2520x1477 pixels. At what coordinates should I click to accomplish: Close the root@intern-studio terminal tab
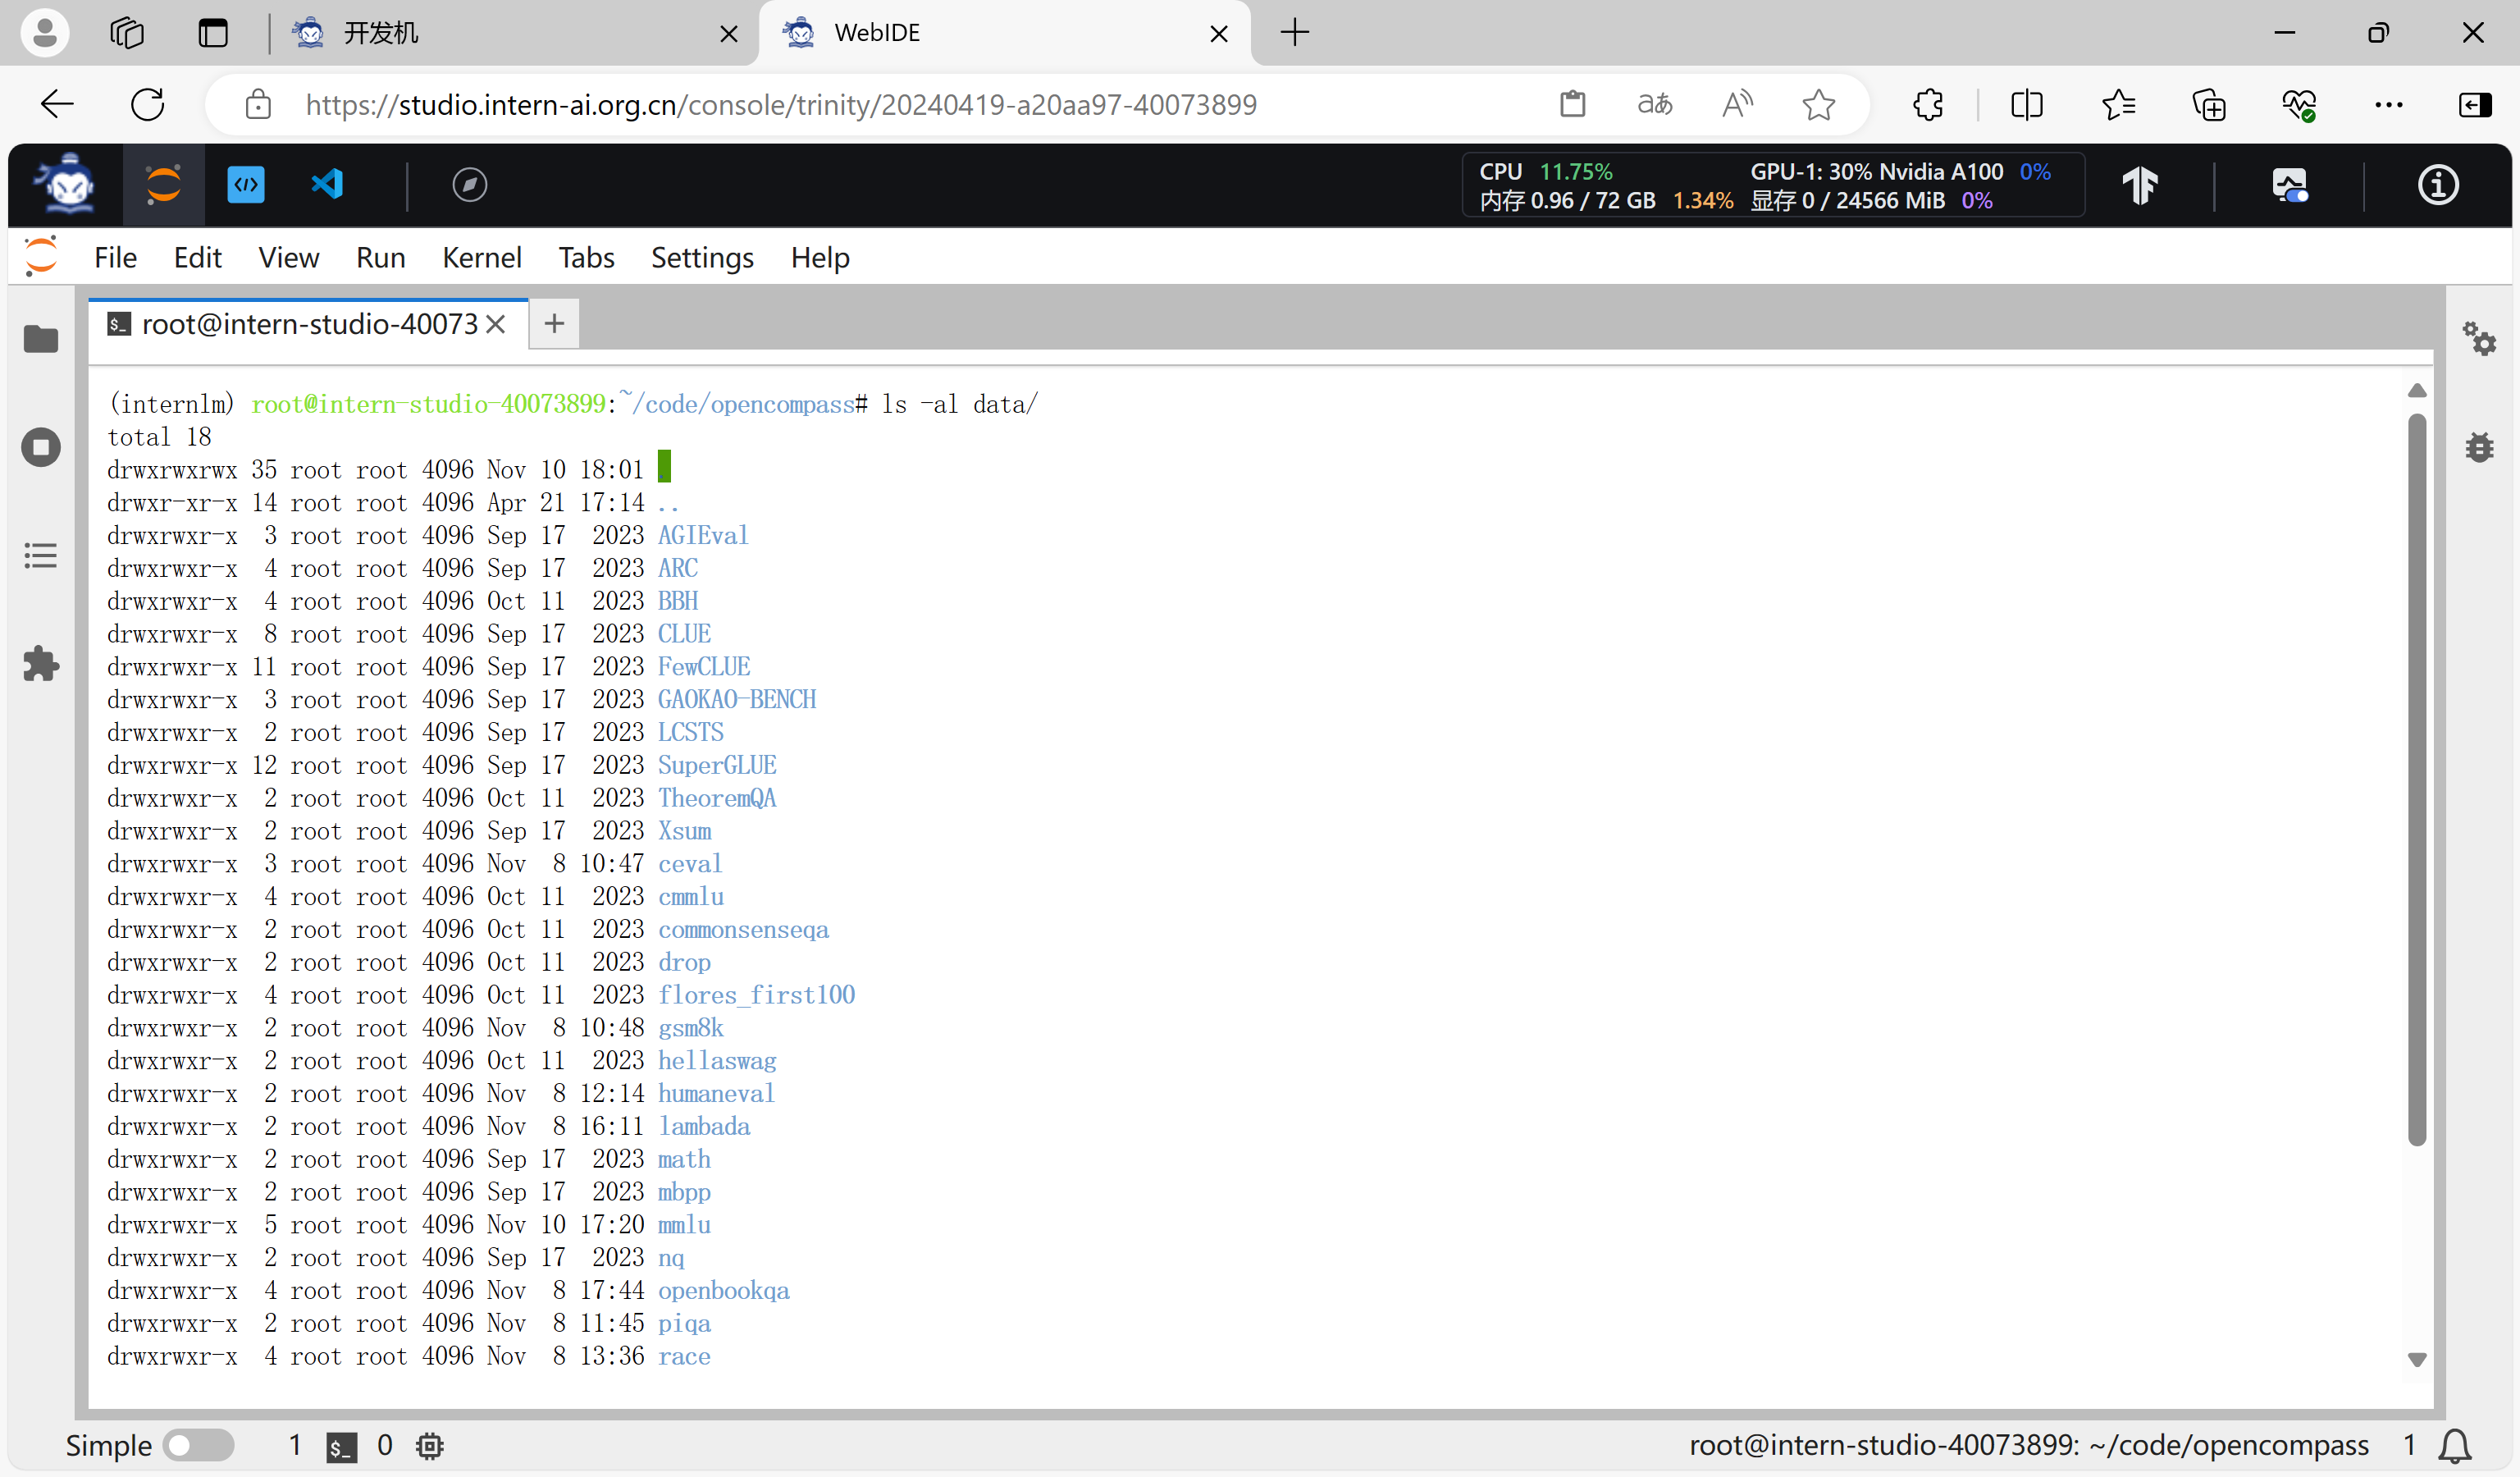coord(496,324)
